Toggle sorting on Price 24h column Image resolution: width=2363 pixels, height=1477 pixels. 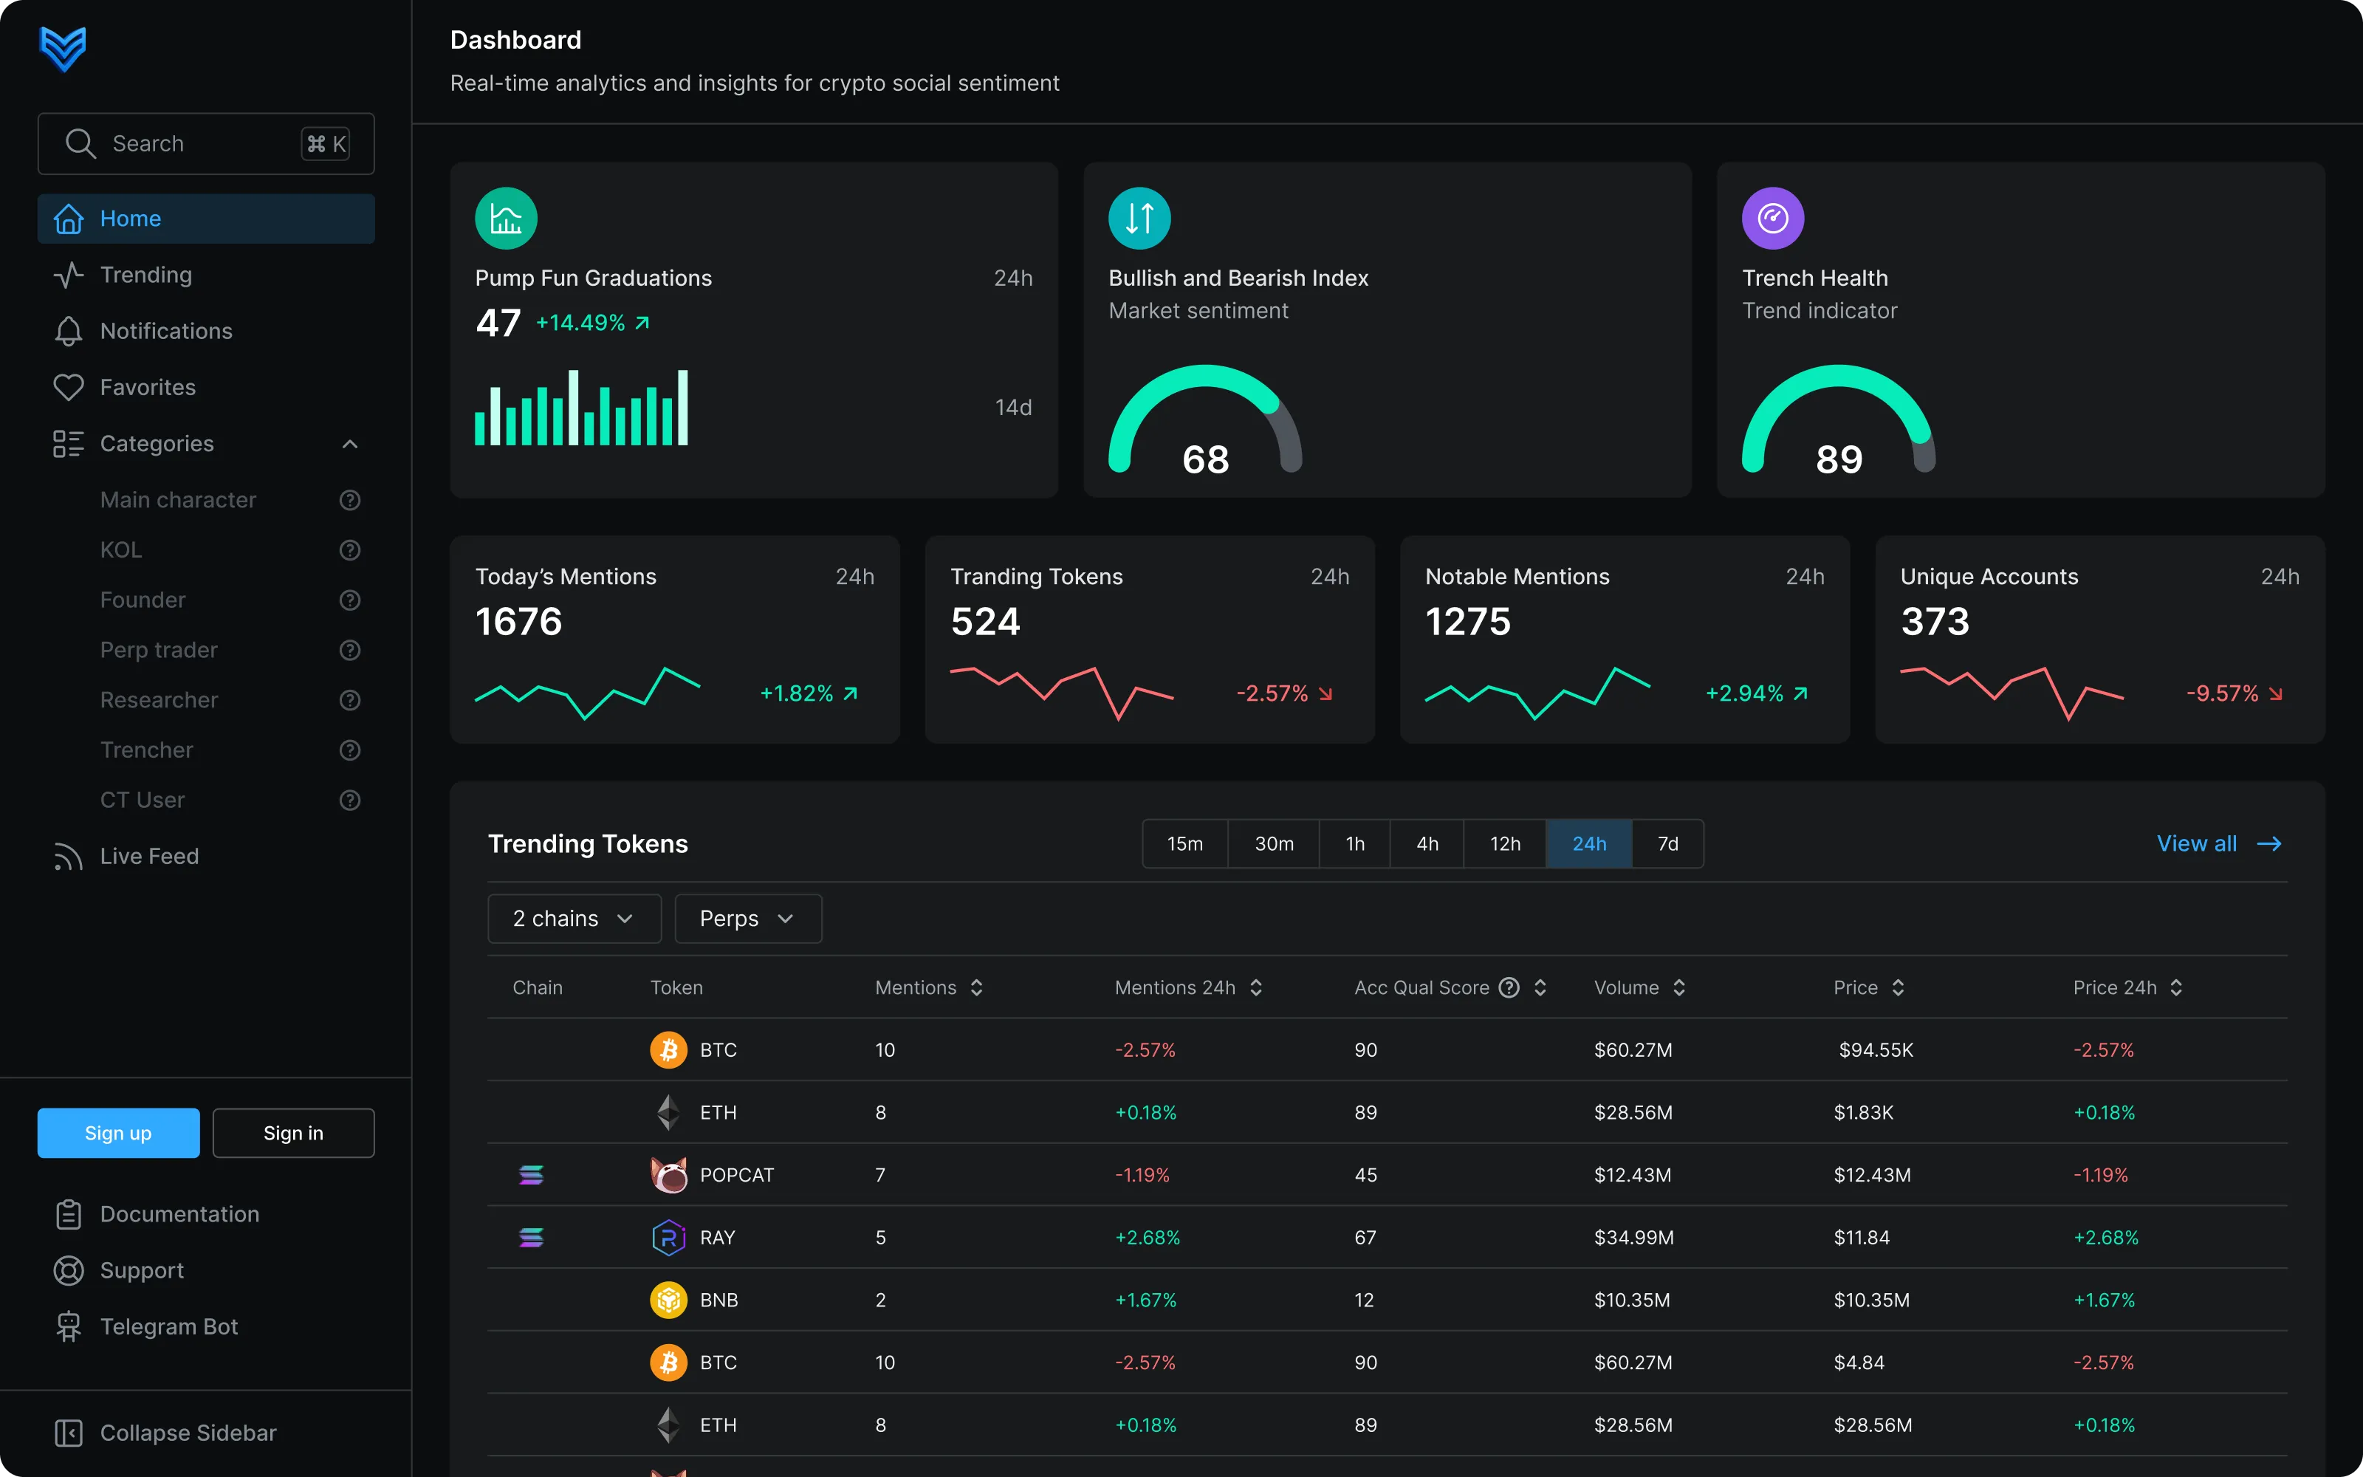click(x=2175, y=987)
